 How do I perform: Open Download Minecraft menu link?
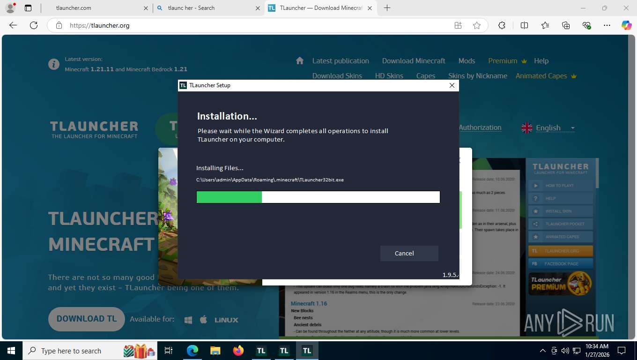click(414, 61)
